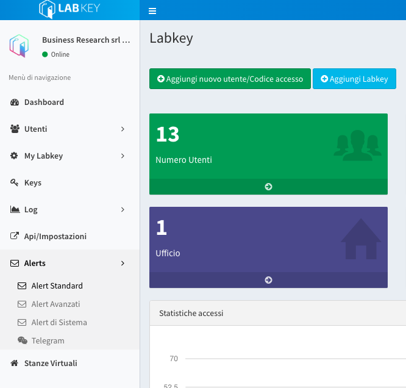Click the Alert Standard envelope icon
Screen dimensions: 406x388
[22, 286]
